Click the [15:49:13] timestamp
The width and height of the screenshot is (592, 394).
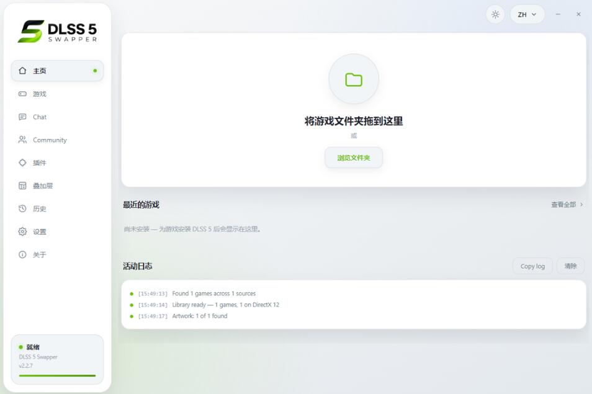(153, 293)
